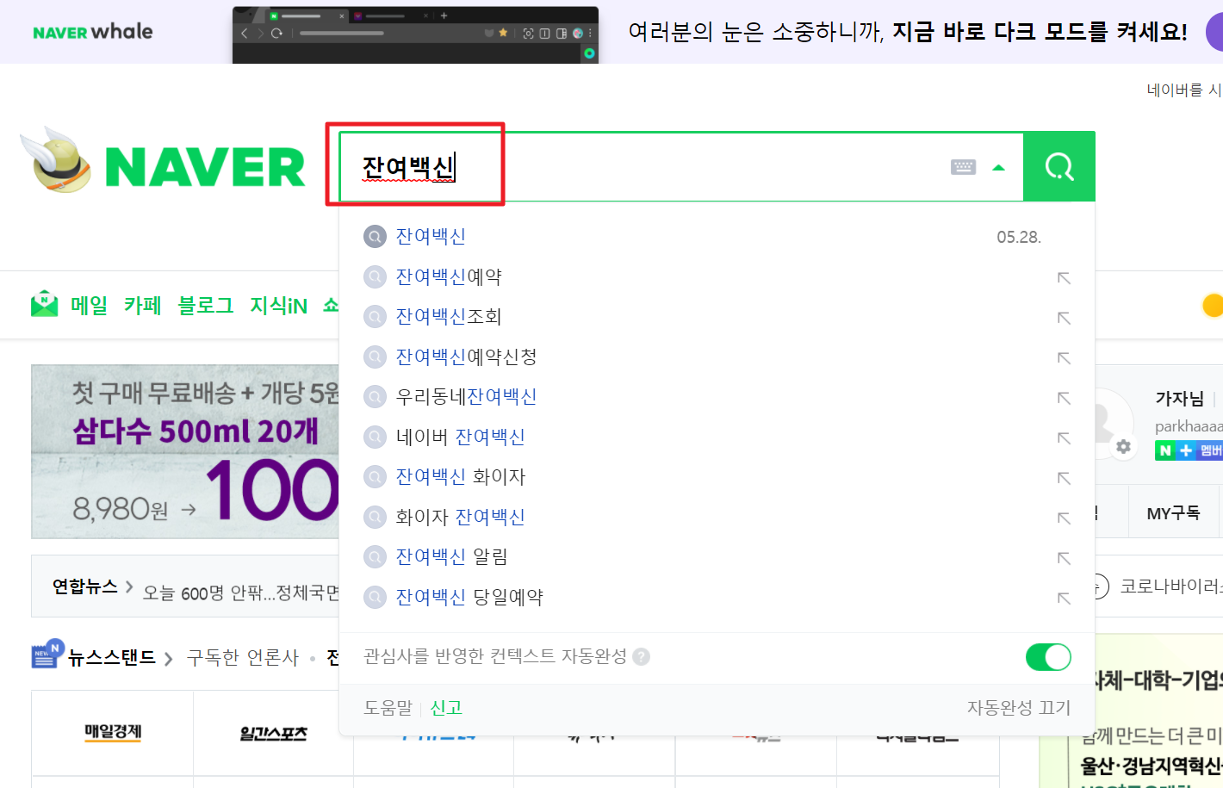Click fill-in arrow for 잔여백신조회

(x=1064, y=318)
